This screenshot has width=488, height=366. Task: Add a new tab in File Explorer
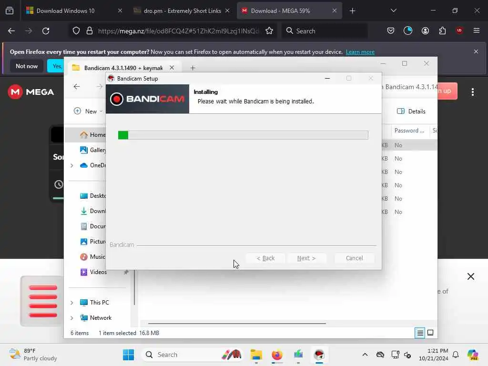(x=193, y=68)
